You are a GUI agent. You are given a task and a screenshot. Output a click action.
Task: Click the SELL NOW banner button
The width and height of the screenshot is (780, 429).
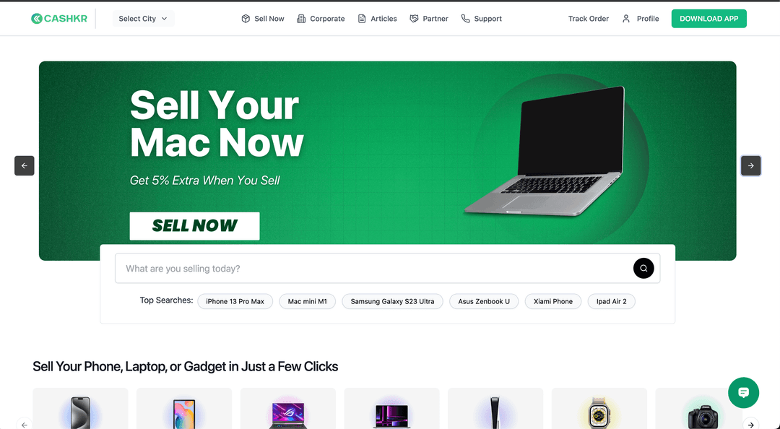(194, 226)
